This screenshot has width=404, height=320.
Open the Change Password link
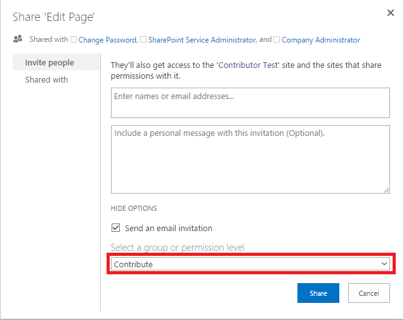click(108, 40)
